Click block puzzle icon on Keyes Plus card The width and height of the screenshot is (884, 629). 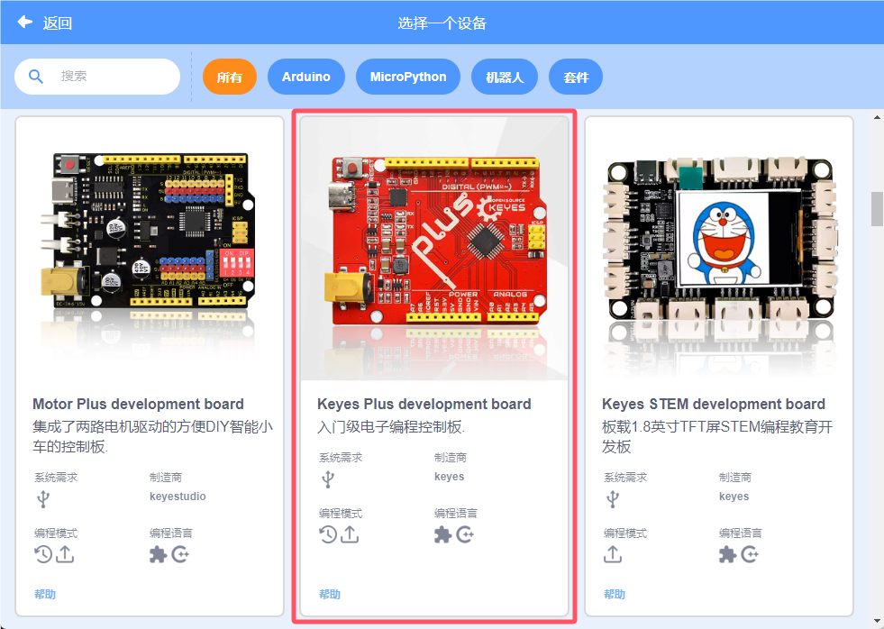click(x=443, y=534)
